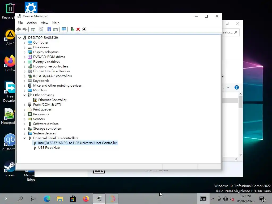Expand the Computer category
Screen dimensions: 272x204
(x=24, y=42)
